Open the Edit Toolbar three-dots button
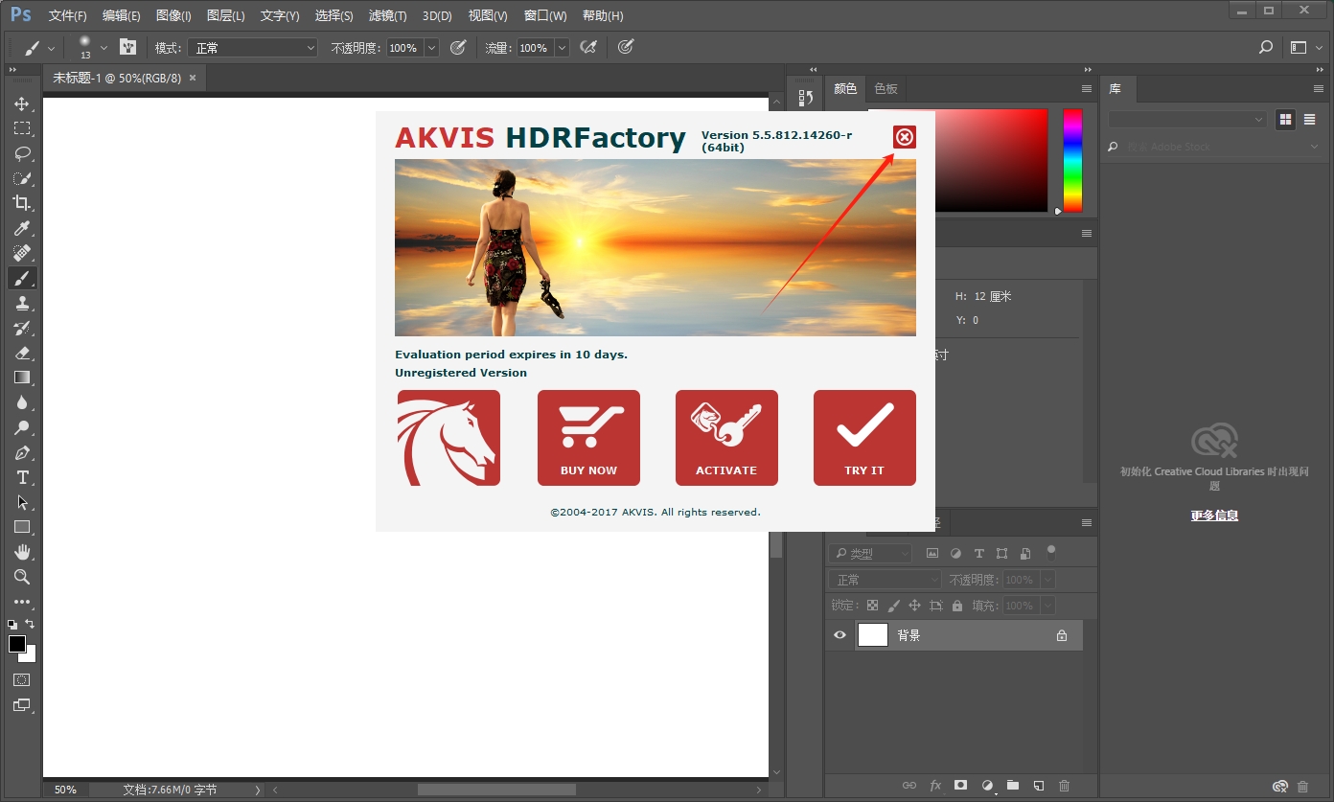1334x802 pixels. pyautogui.click(x=22, y=602)
